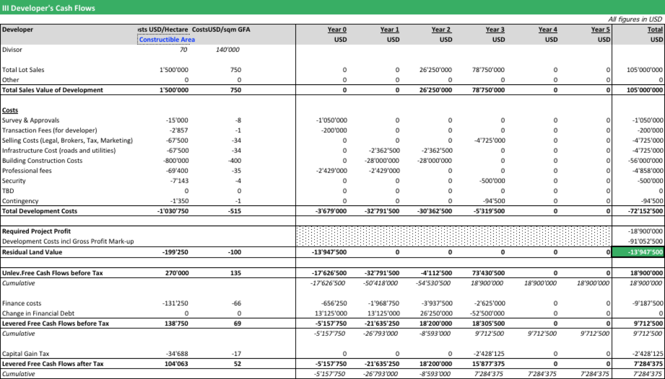Select Total Lot Sales total 105'000'000
This screenshot has height=379, width=665.
point(645,70)
